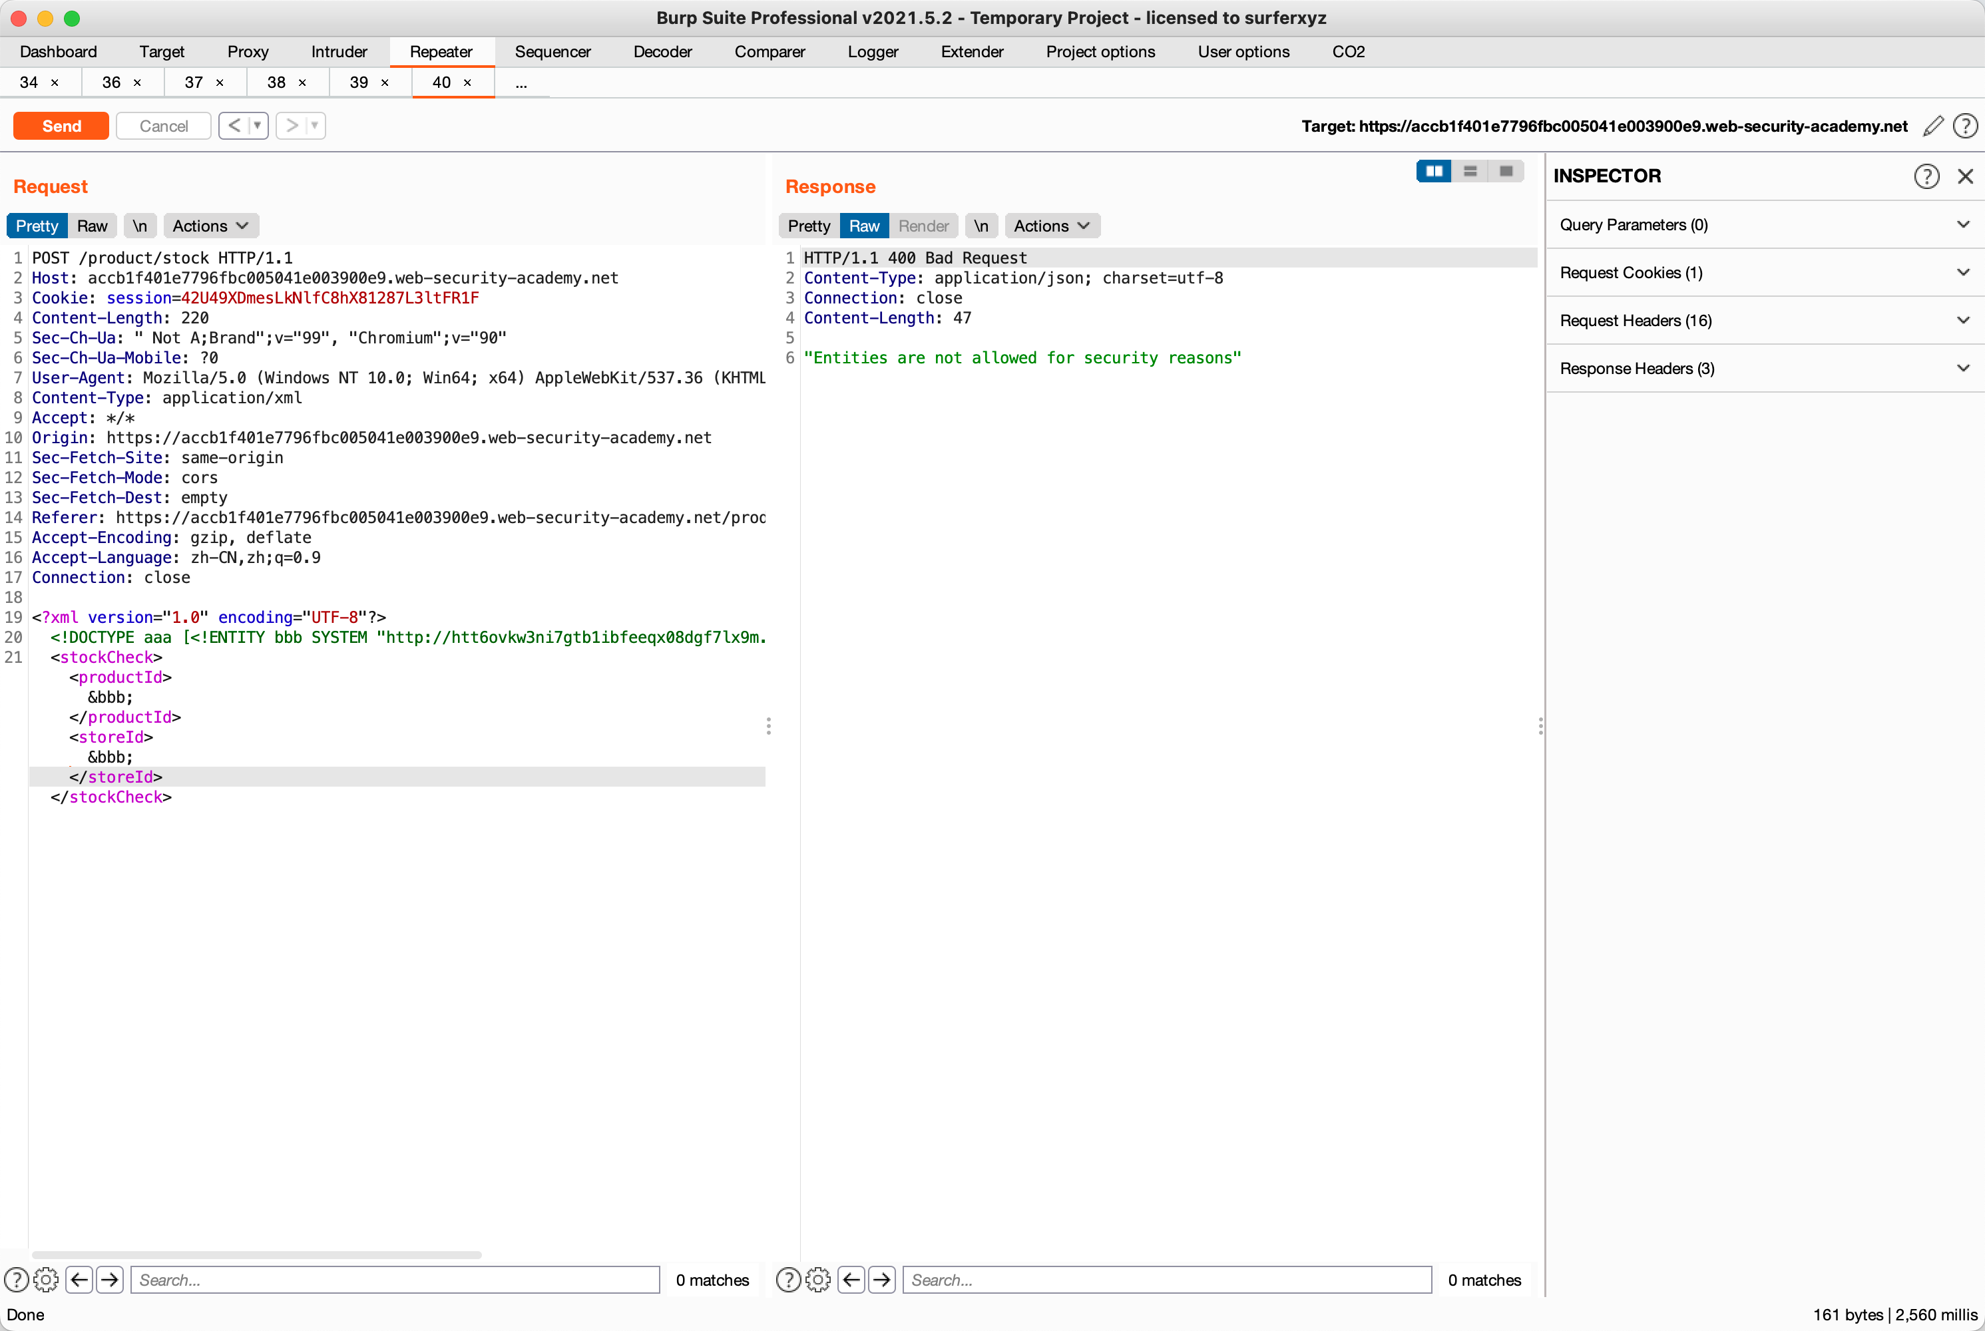Viewport: 1985px width, 1331px height.
Task: Close Repeater tab 34
Action: pyautogui.click(x=55, y=83)
